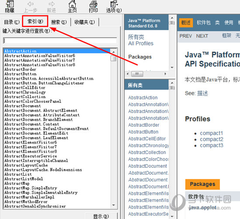Image resolution: width=240 pixels, height=219 pixels.
Task: Go to Home (主页) toolbar icon
Action: pyautogui.click(x=72, y=7)
